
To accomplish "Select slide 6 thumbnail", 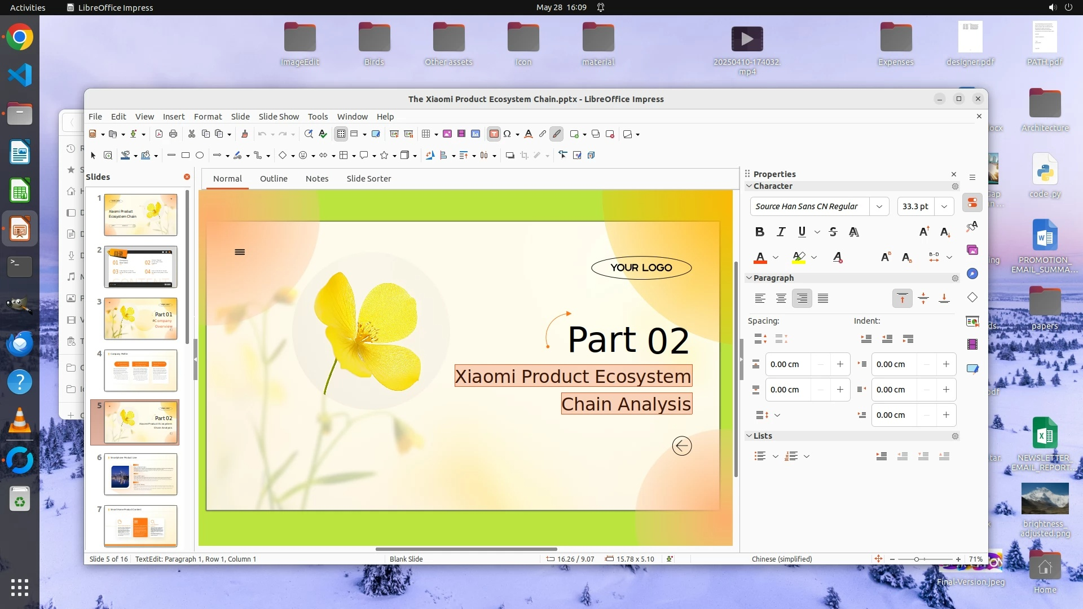I will (140, 474).
